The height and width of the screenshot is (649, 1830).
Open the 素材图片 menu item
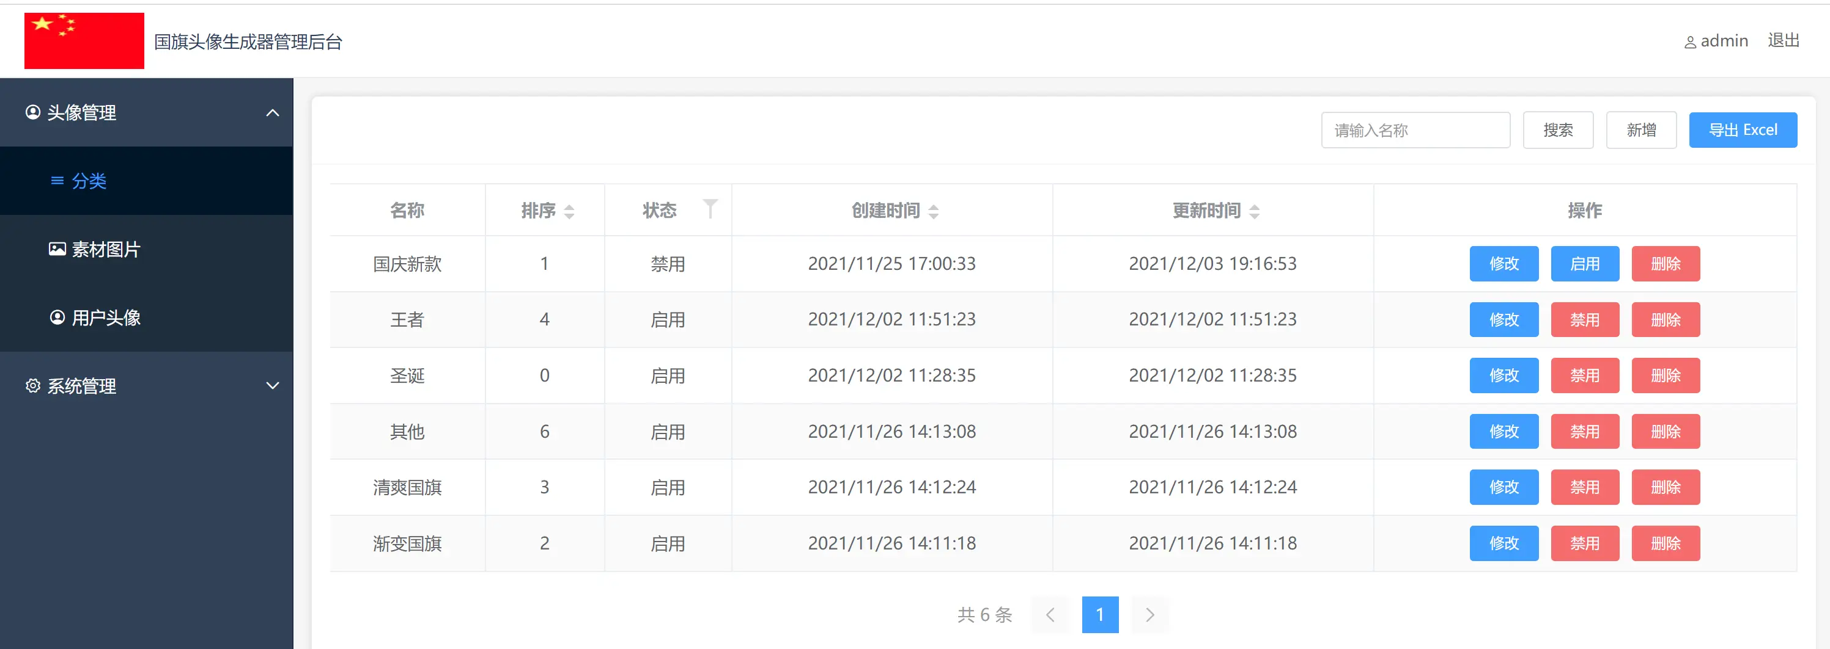[146, 249]
